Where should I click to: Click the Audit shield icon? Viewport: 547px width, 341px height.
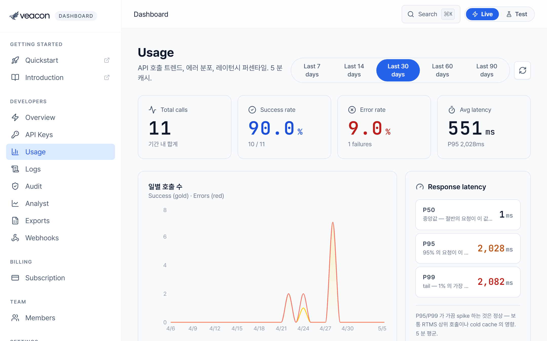(x=15, y=186)
